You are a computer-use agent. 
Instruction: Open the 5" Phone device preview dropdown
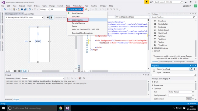tap(24, 18)
